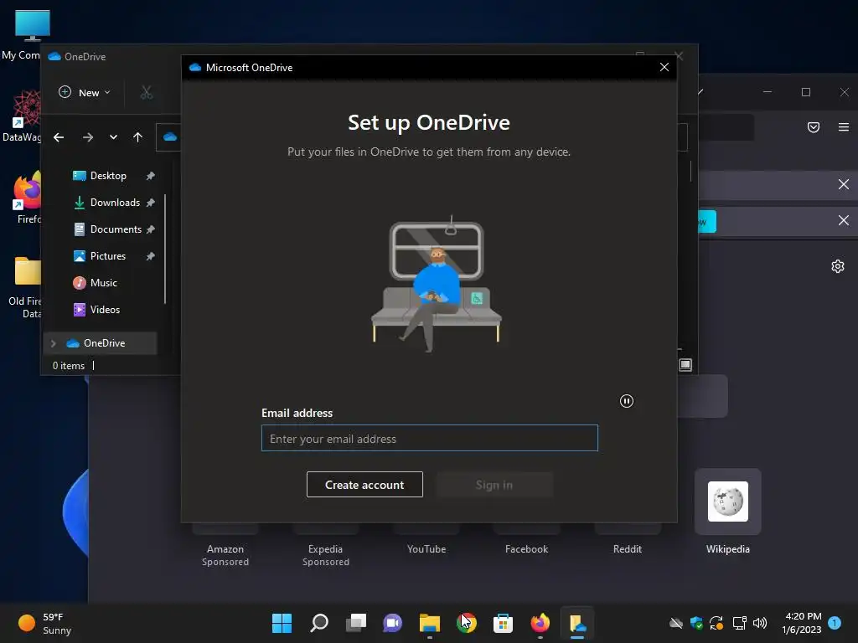
Task: Open the New menu in File Explorer
Action: [85, 92]
